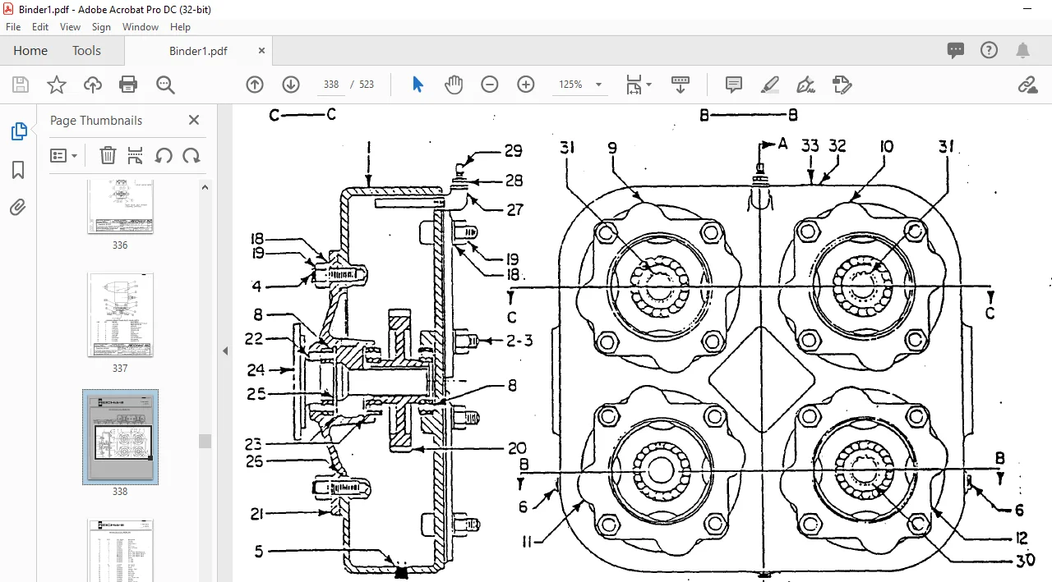Image resolution: width=1052 pixels, height=582 pixels.
Task: Select the highlighted page 338 thumbnail
Action: 120,437
